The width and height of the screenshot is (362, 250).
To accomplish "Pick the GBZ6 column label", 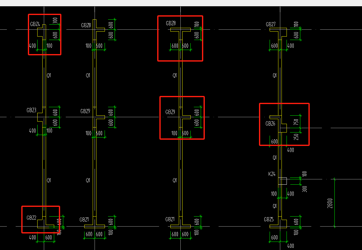I will point(270,124).
